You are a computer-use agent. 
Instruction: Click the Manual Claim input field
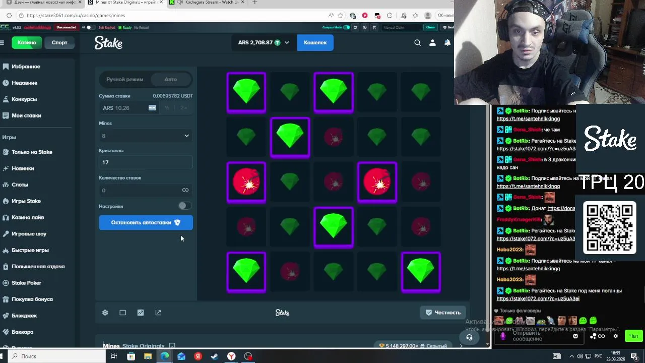coord(402,27)
